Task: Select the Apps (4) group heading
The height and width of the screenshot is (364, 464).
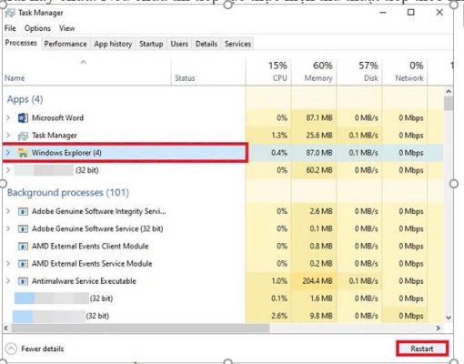Action: pos(25,99)
